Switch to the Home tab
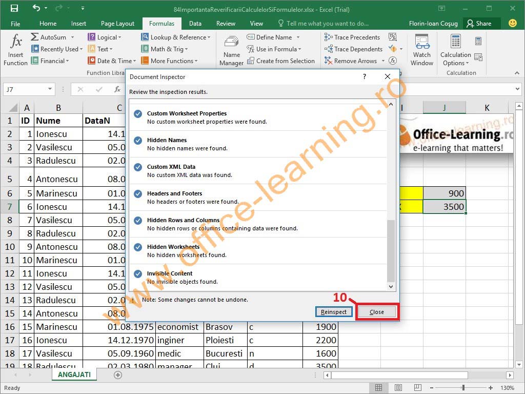This screenshot has height=394, width=525. pos(48,24)
